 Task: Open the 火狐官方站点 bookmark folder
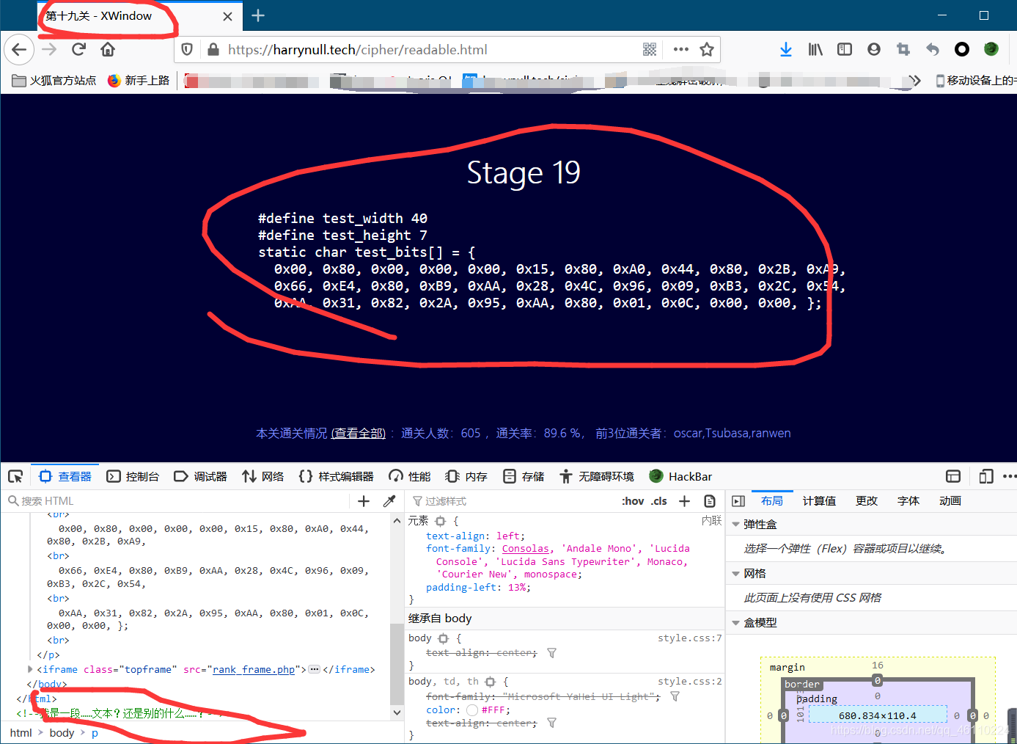click(54, 81)
